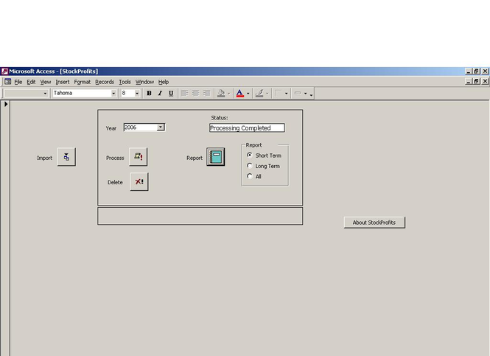The height and width of the screenshot is (356, 490).
Task: Click the Delete button icon
Action: 139,181
